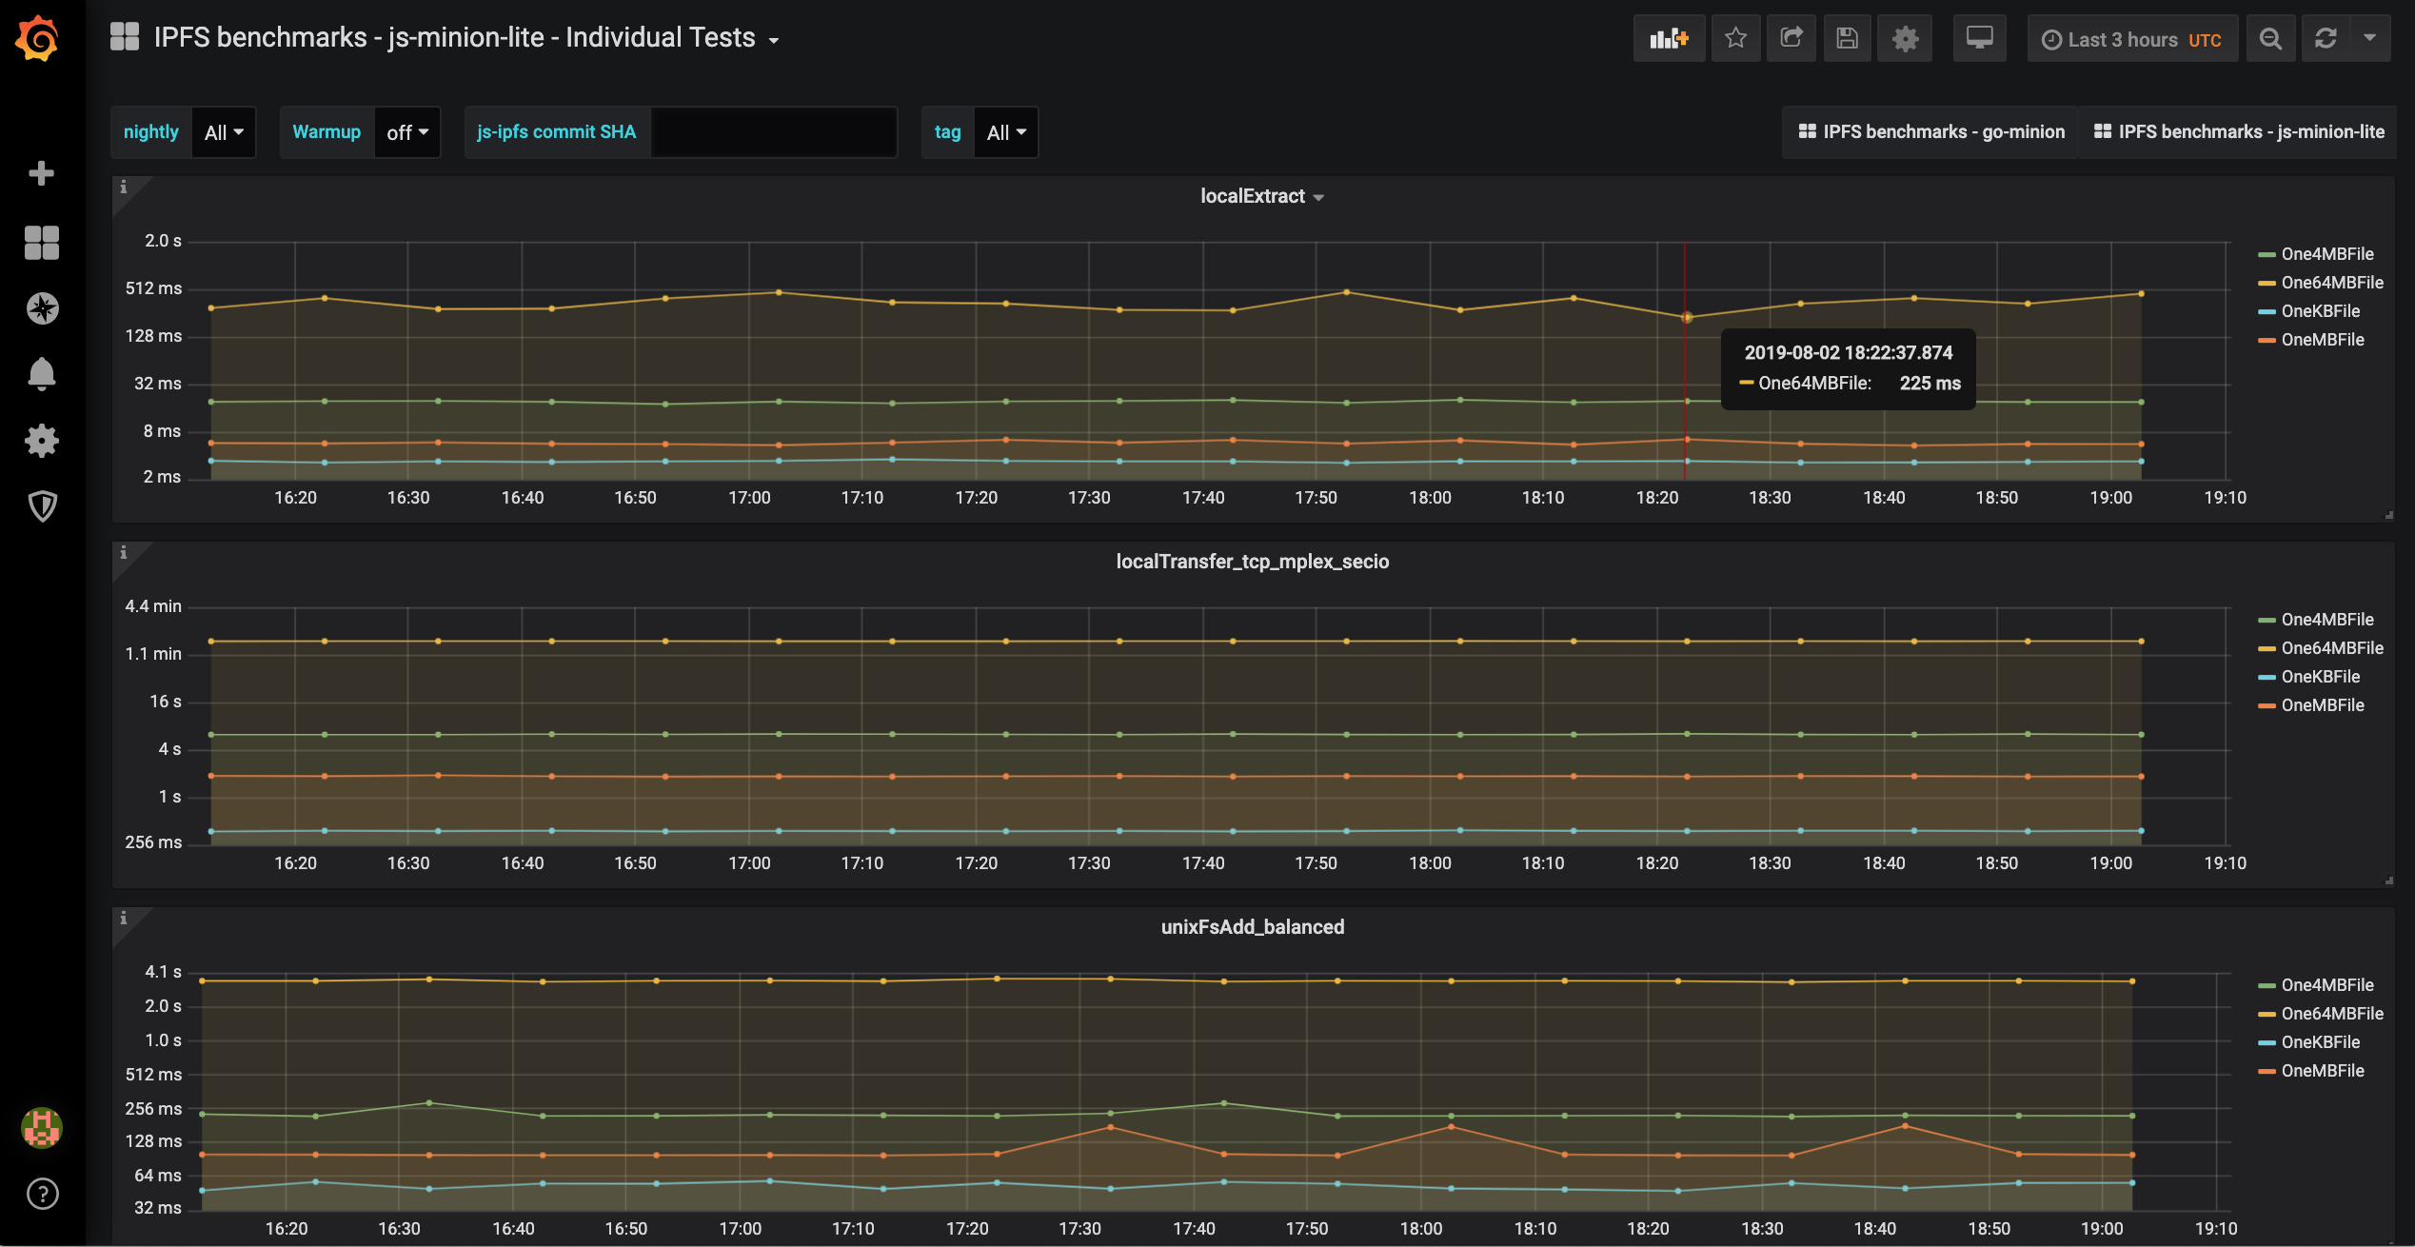Open the tag variable dropdown

1006,132
